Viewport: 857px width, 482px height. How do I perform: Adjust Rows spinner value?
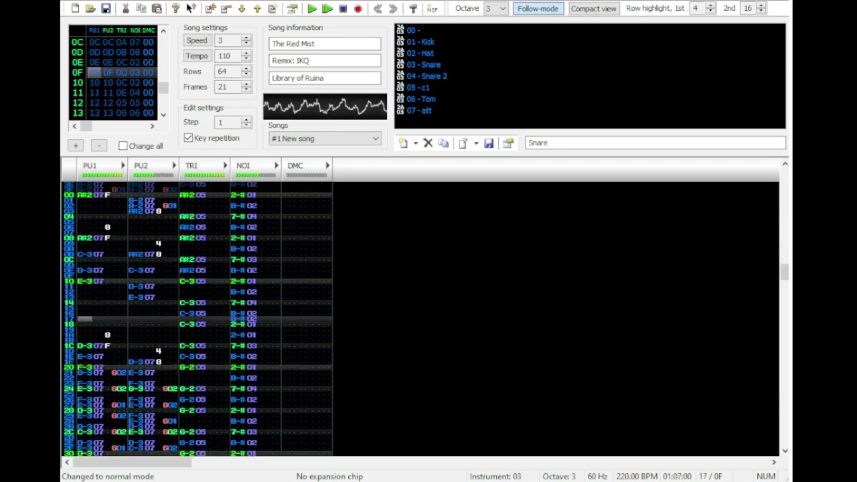[x=246, y=72]
